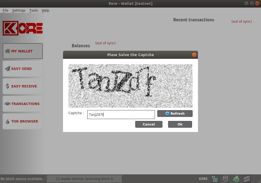The image size is (261, 183).
Task: Click '11 weeks behind' sync progress bar
Action: tap(84, 179)
